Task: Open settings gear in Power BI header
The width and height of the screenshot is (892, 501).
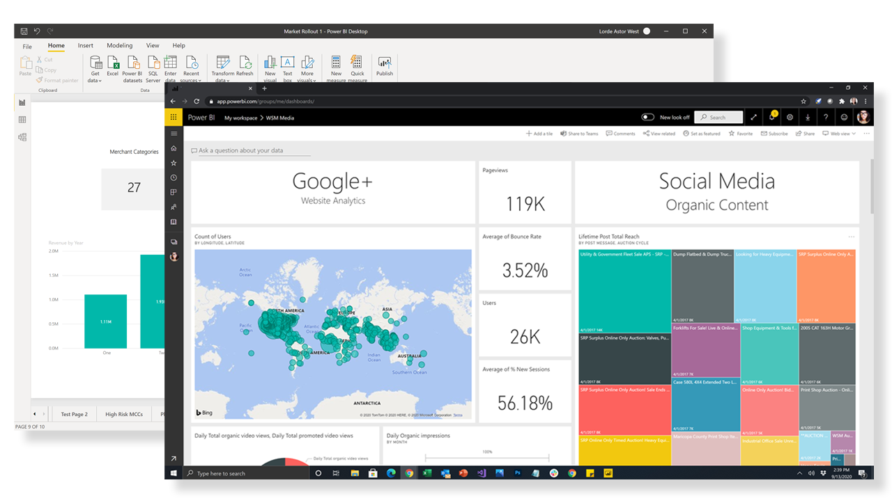Action: 790,117
